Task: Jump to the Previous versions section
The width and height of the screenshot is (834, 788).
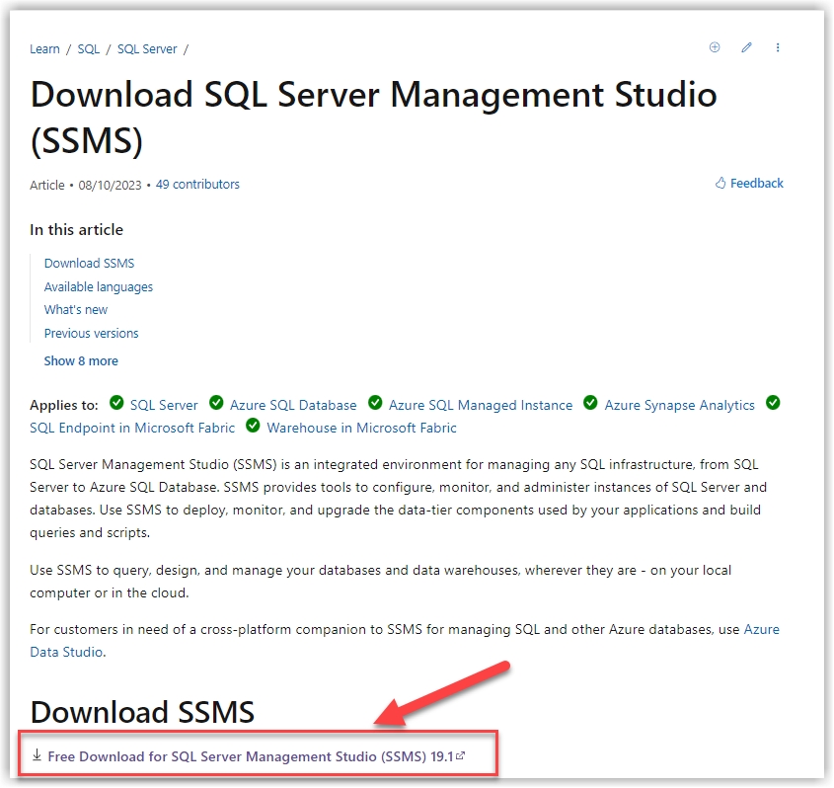Action: (x=91, y=333)
